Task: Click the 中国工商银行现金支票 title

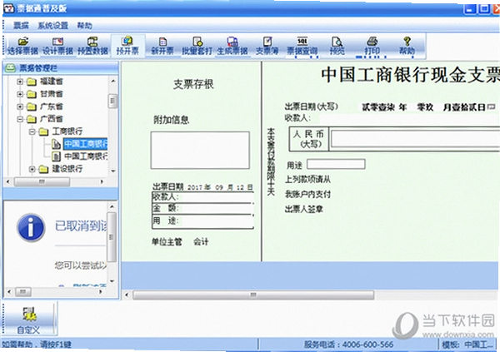Action: pyautogui.click(x=410, y=75)
